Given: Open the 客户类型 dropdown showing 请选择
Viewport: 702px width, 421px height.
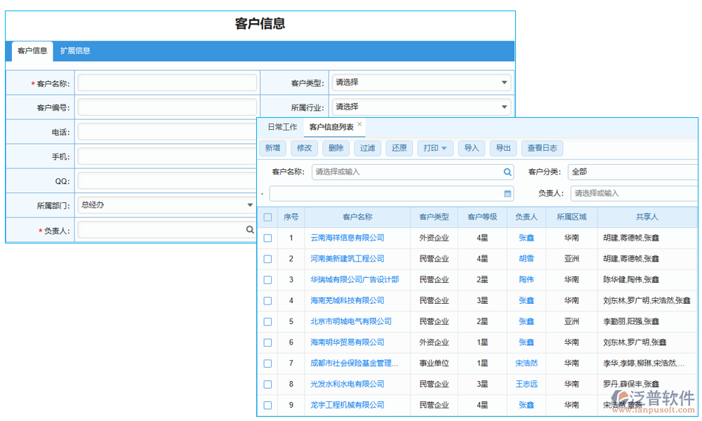Looking at the screenshot, I should (x=421, y=82).
